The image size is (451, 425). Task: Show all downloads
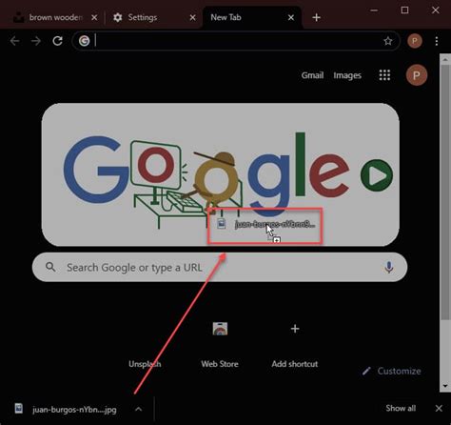[401, 408]
